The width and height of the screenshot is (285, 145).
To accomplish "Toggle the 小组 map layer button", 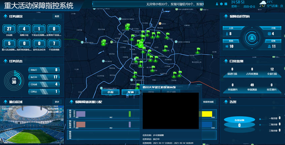I will (x=110, y=92).
